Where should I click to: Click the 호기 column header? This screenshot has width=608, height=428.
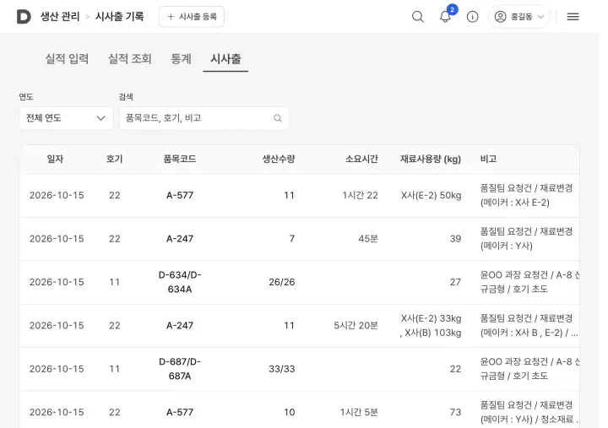pos(114,159)
